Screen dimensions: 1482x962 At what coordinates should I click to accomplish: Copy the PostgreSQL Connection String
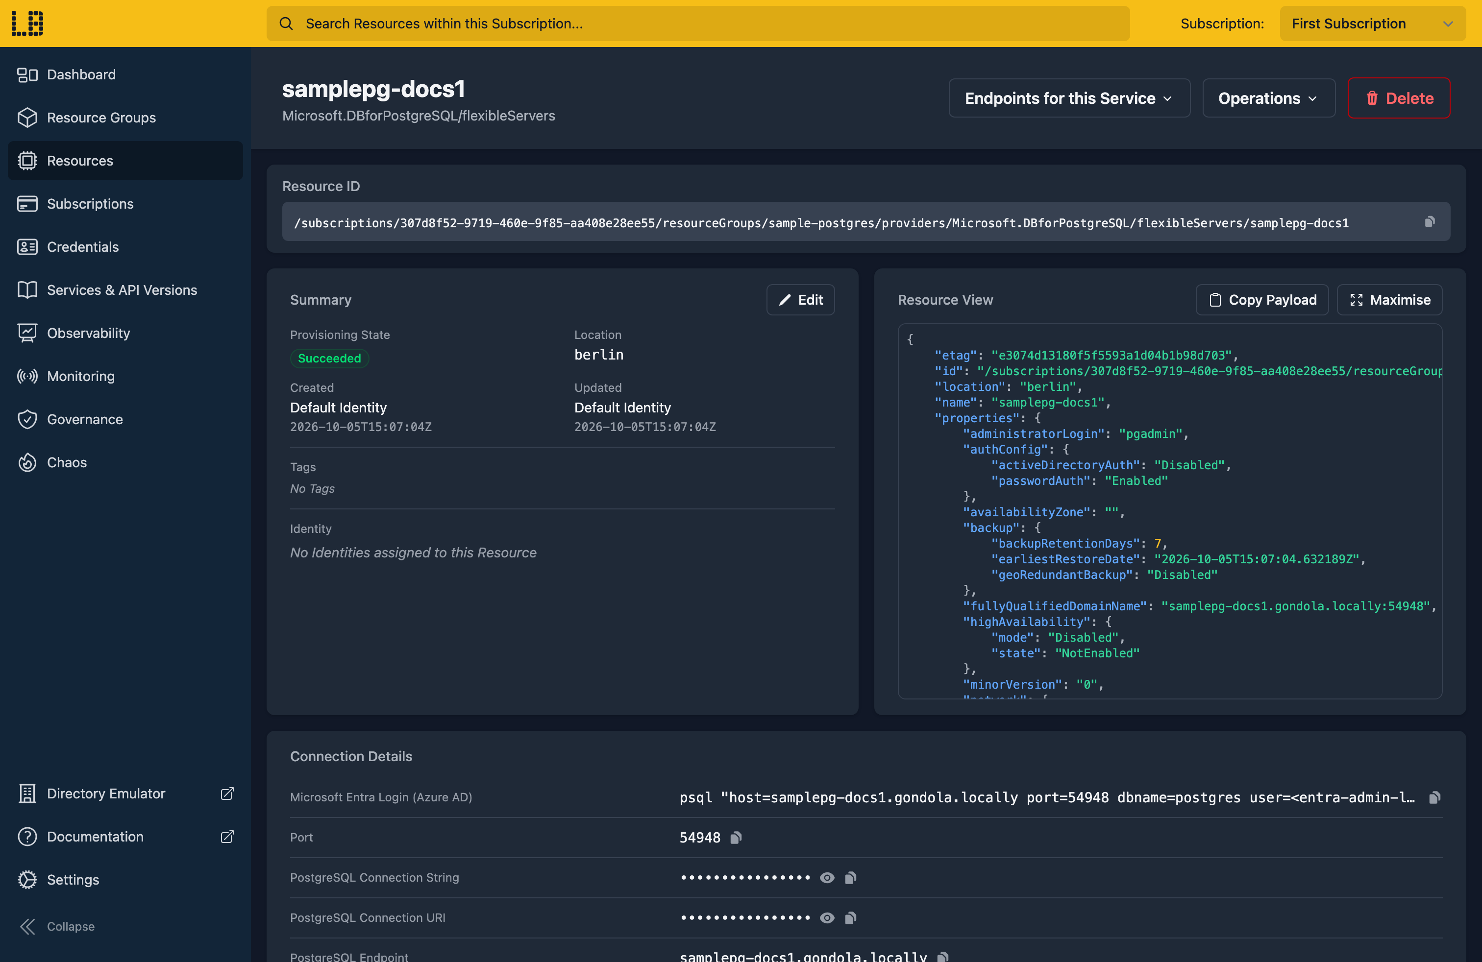pyautogui.click(x=851, y=878)
